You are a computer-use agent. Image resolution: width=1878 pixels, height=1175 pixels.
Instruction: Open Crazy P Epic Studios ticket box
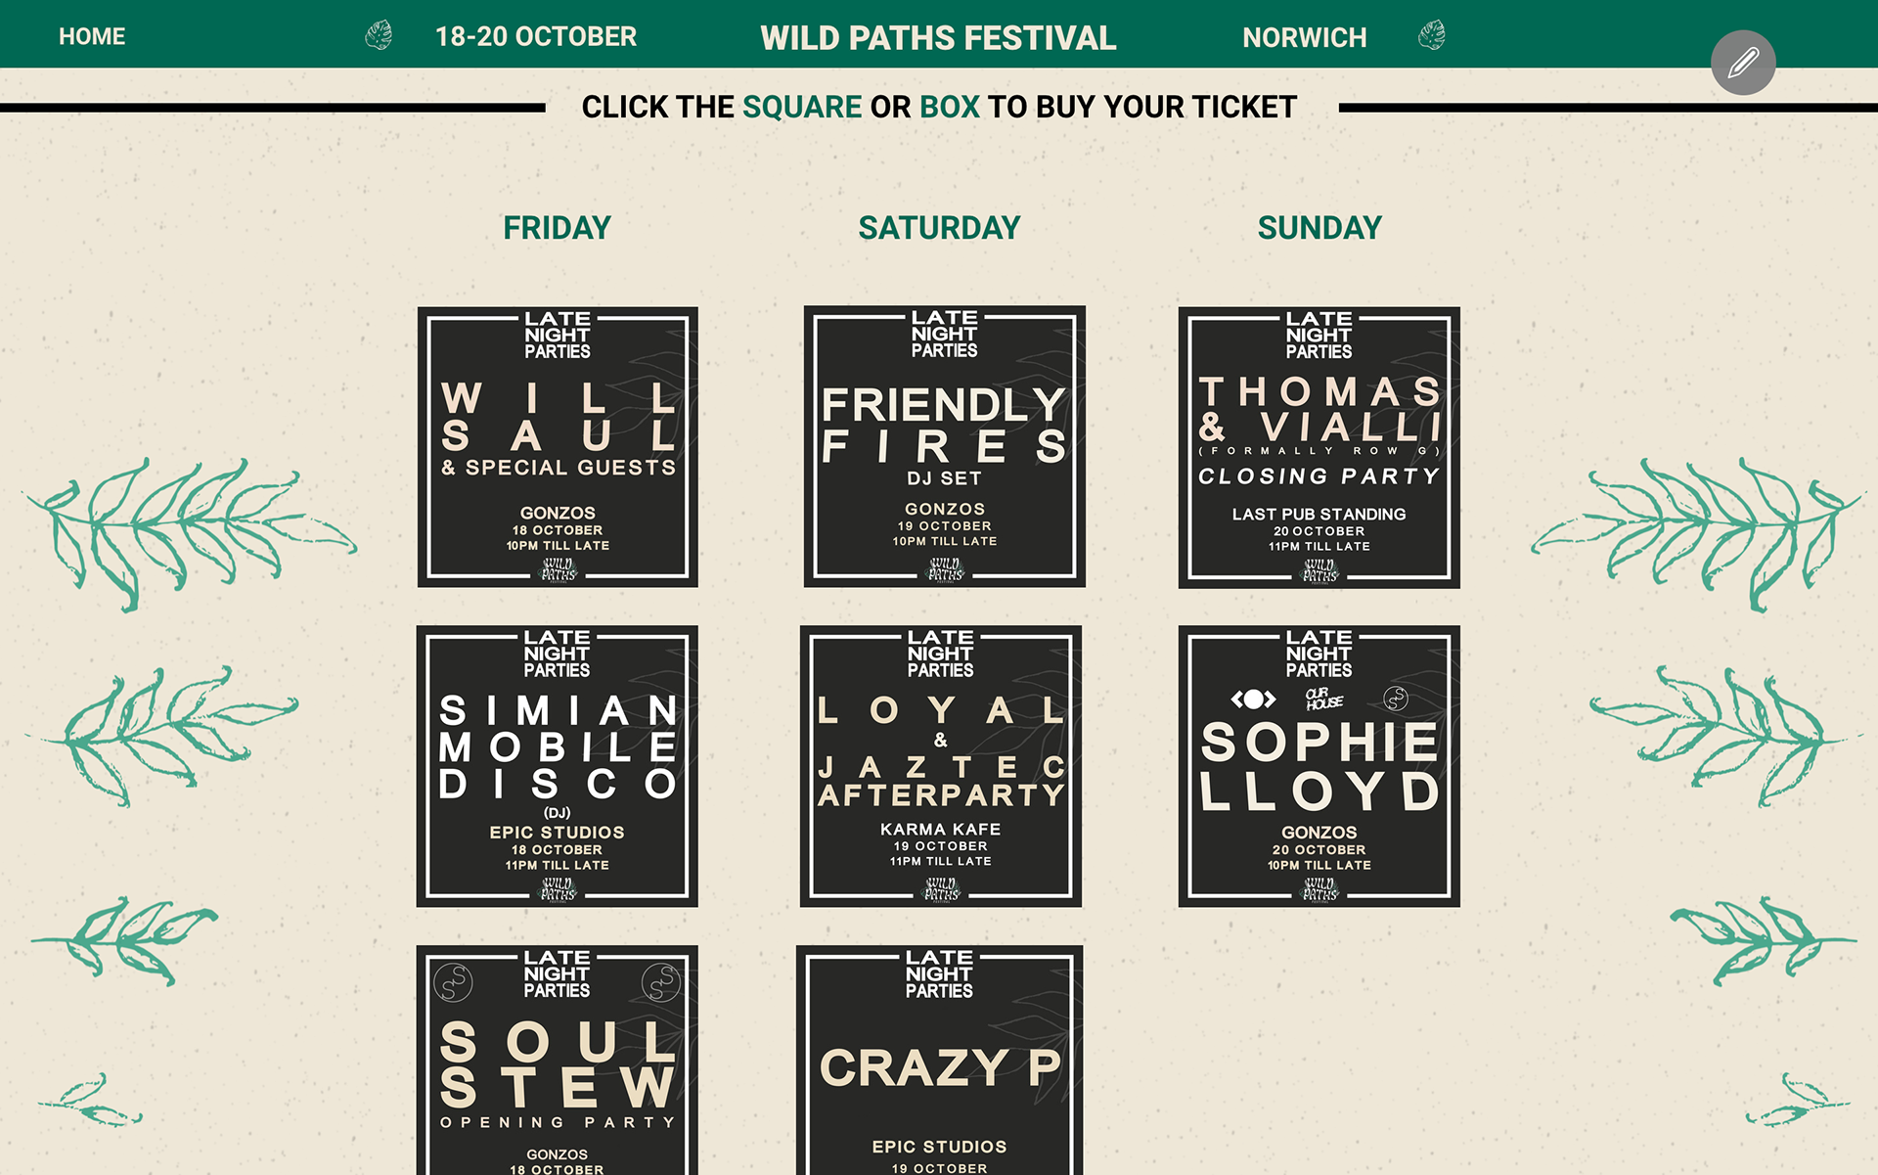coord(940,1060)
